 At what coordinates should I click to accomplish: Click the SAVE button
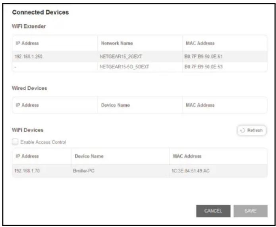pyautogui.click(x=251, y=211)
